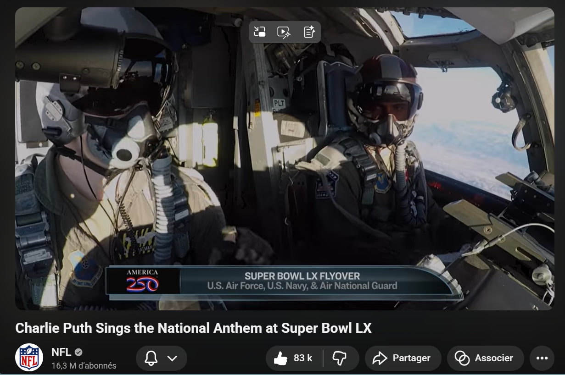Click the Charlie Puth National Anthem title
This screenshot has height=375, width=565.
coord(193,328)
